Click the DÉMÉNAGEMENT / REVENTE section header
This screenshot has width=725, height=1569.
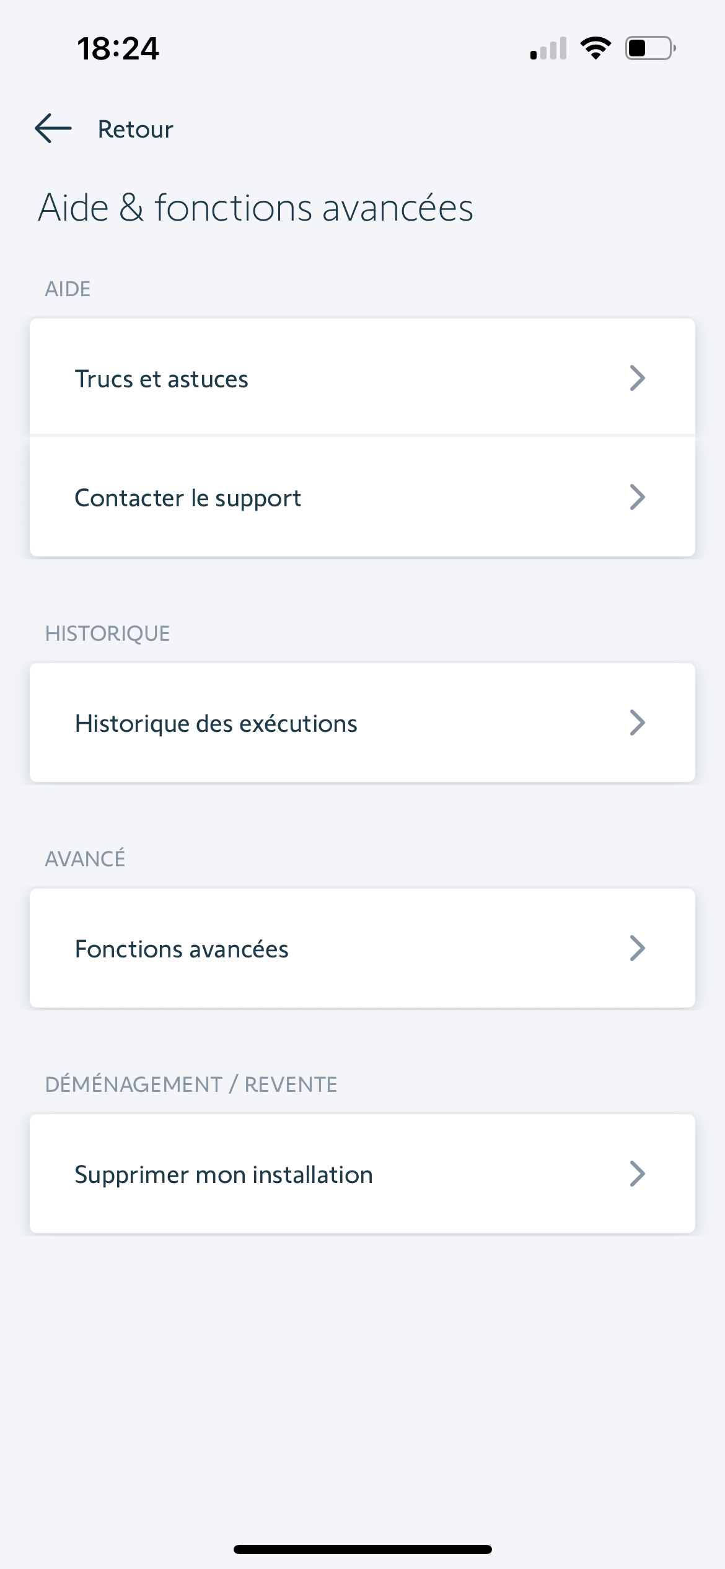click(191, 1084)
